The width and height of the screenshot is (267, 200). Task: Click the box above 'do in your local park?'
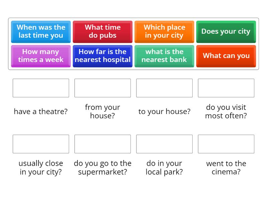(x=164, y=144)
